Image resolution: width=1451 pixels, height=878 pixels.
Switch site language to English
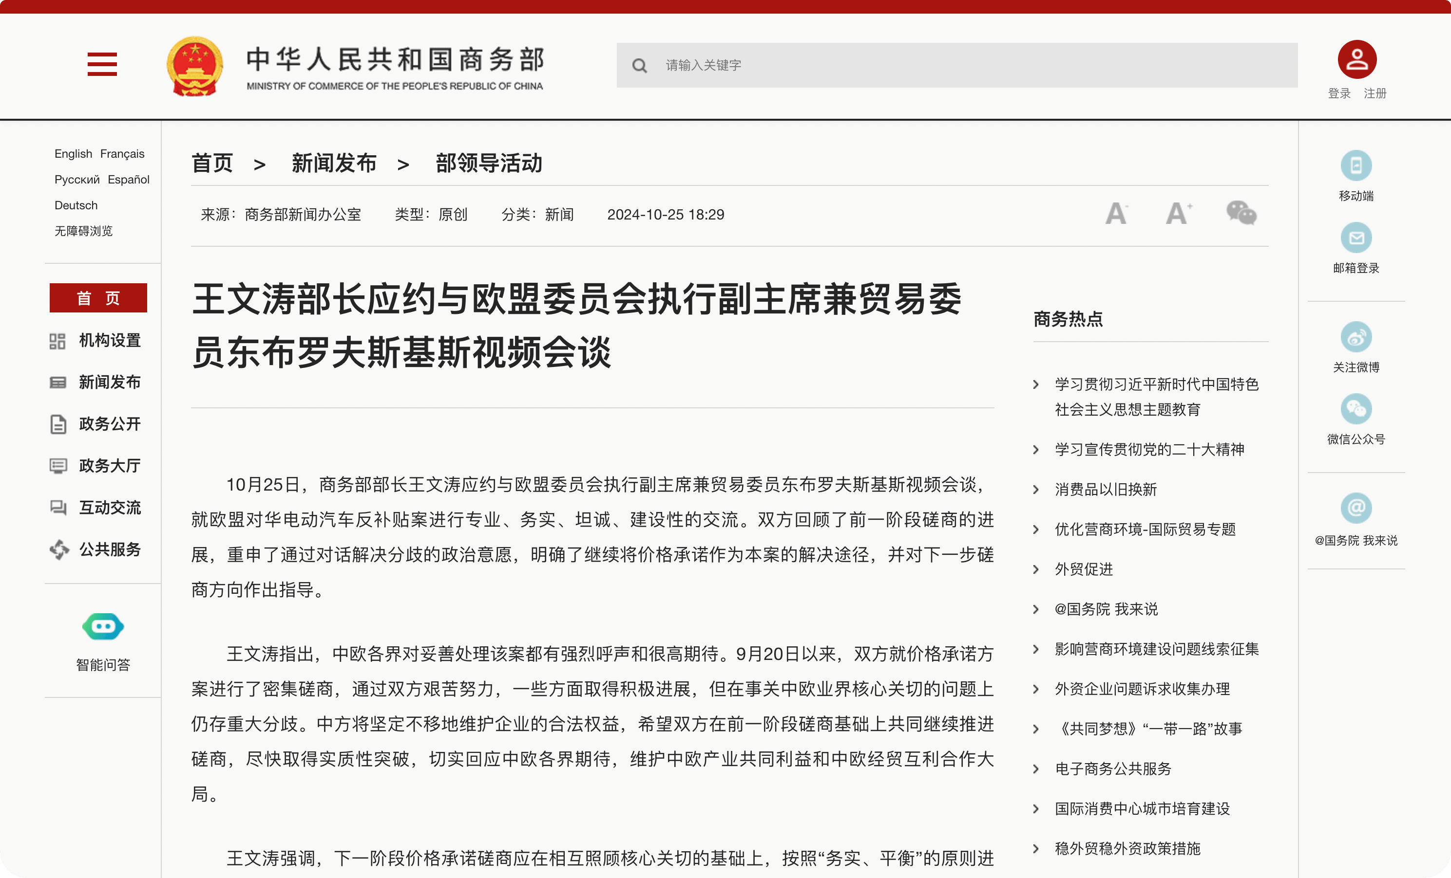pos(73,153)
